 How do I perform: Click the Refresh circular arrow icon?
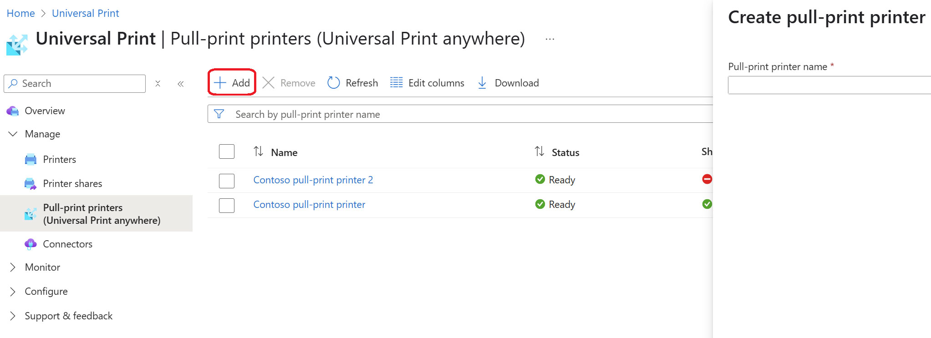tap(334, 83)
